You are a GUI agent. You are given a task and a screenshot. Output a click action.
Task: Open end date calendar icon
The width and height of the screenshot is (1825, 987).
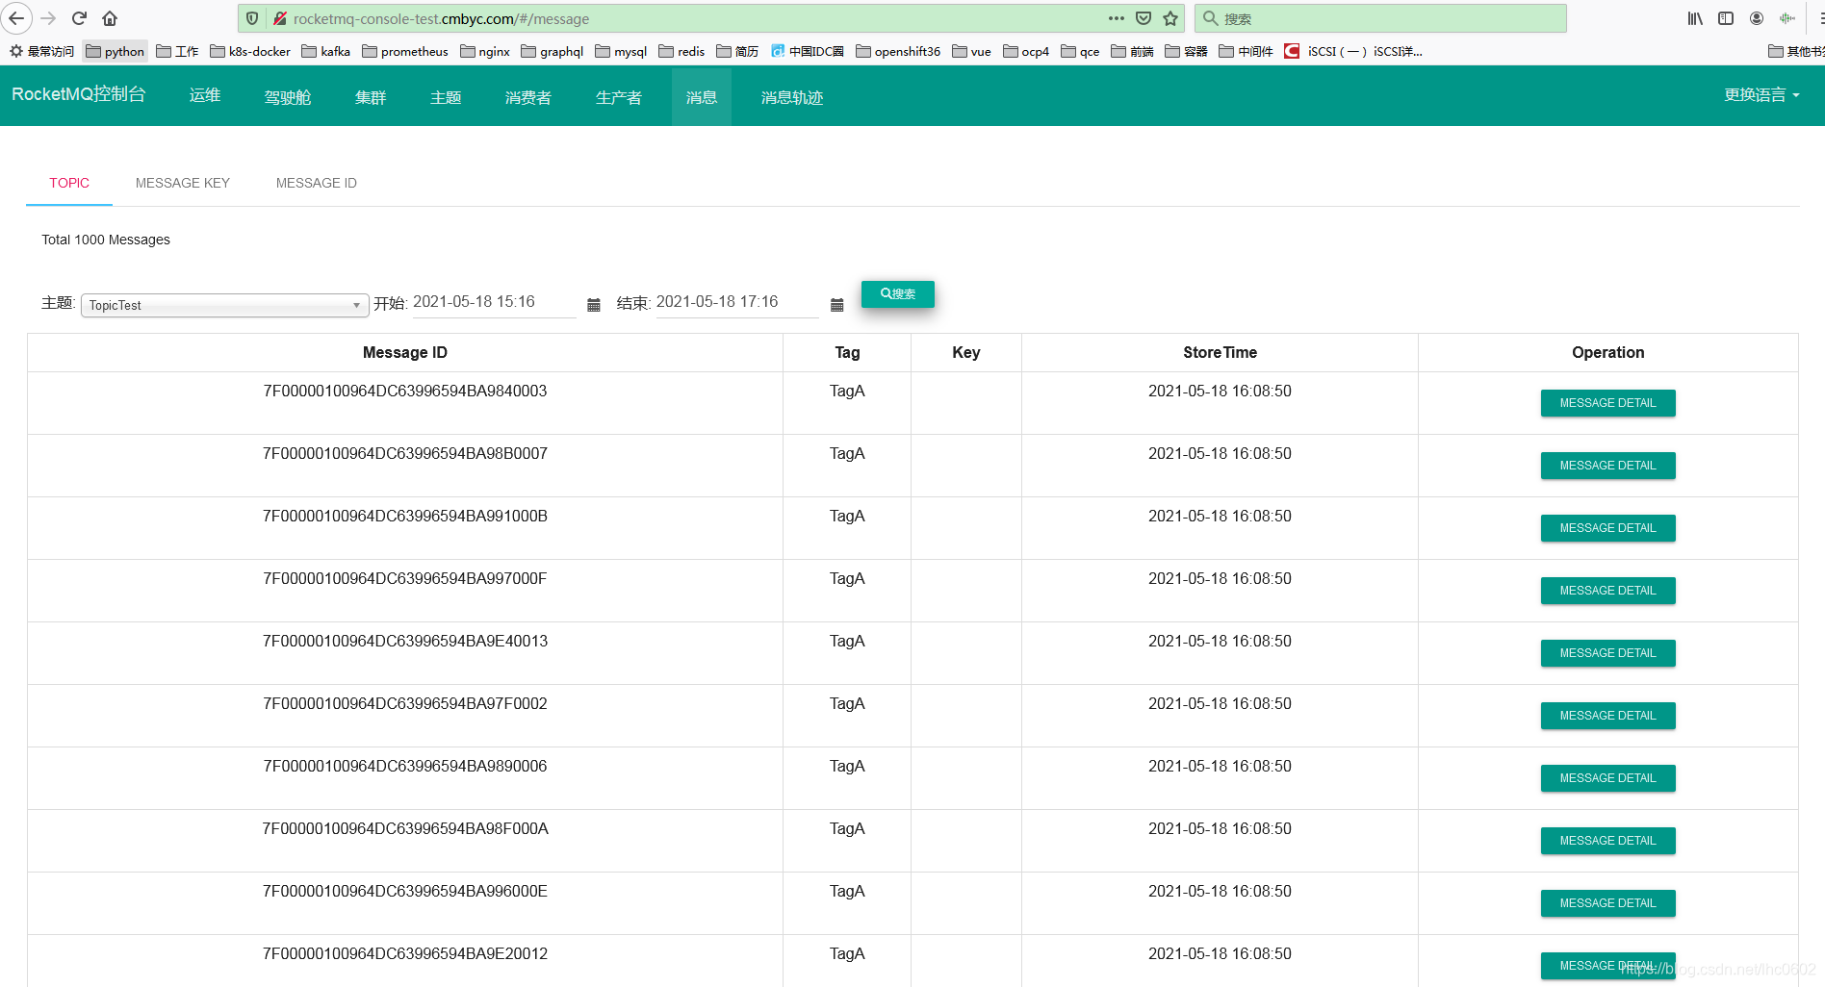click(x=837, y=305)
